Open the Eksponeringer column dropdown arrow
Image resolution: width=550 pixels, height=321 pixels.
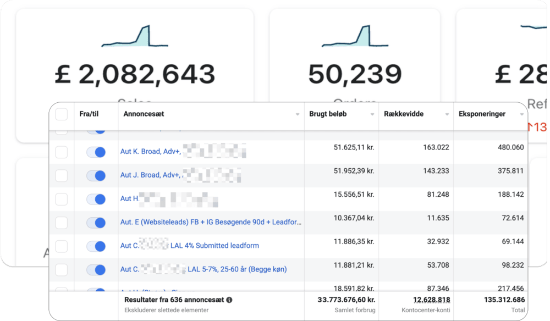click(521, 114)
